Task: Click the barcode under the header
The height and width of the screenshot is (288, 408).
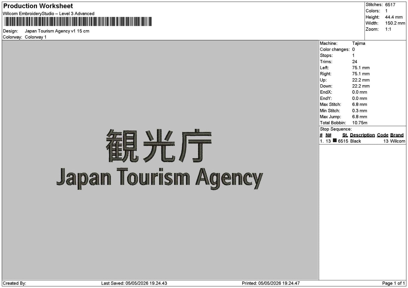Action: point(78,21)
